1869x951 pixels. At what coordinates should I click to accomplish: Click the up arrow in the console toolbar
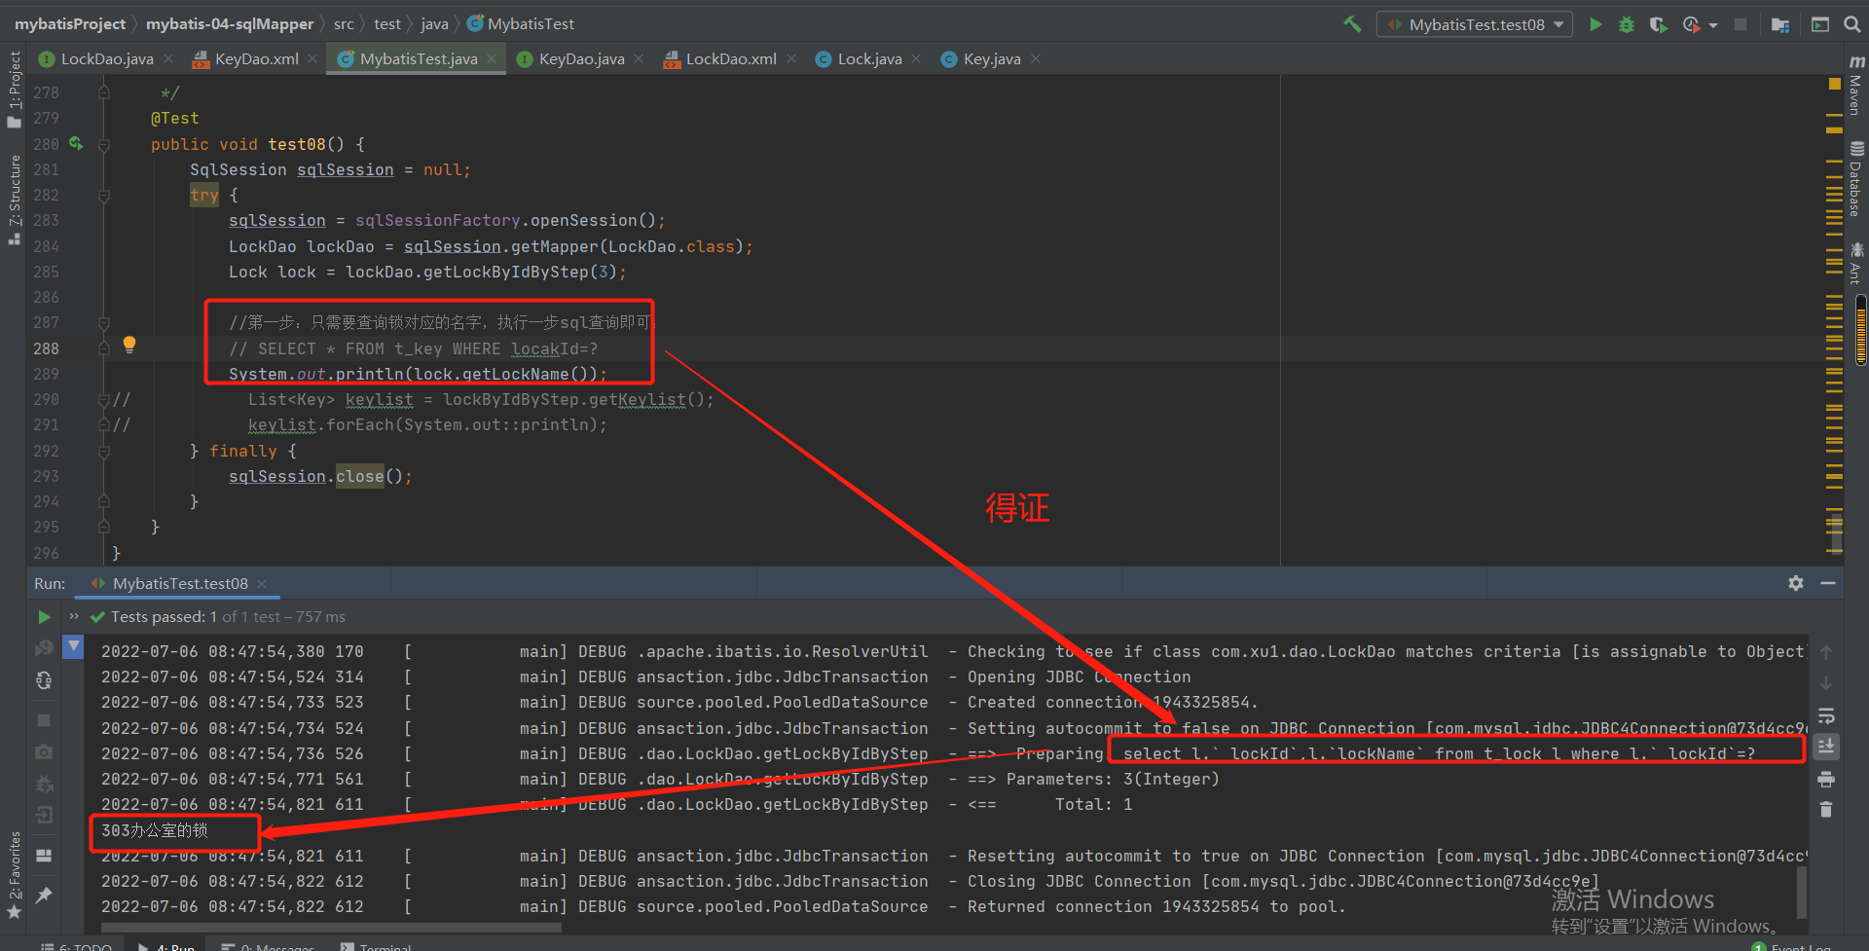[x=1826, y=652]
